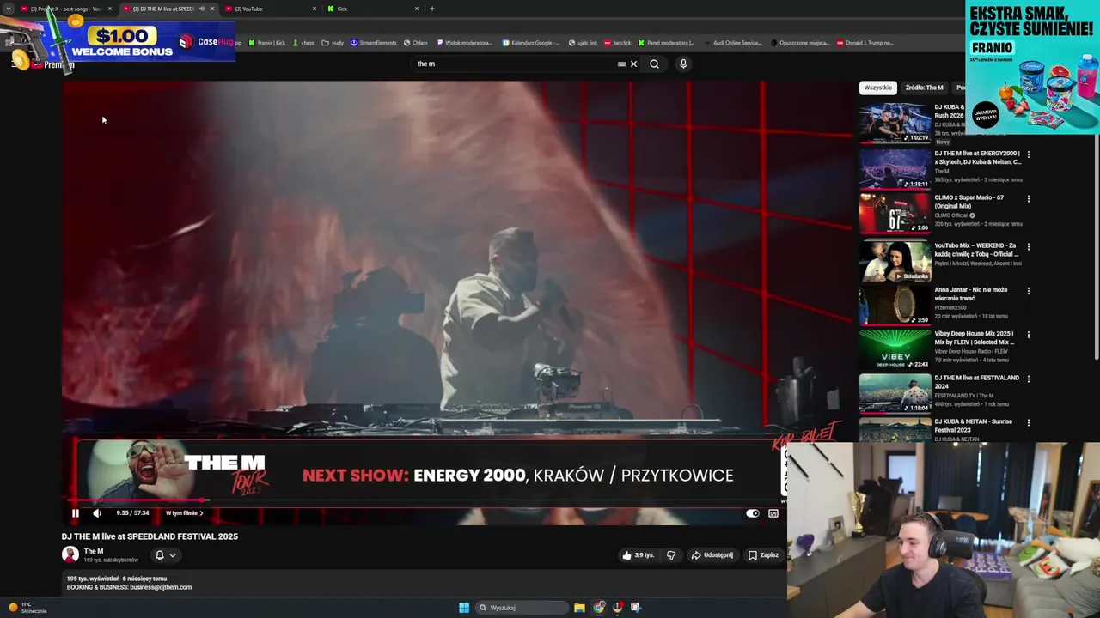Open a new browser tab with plus

pyautogui.click(x=431, y=9)
